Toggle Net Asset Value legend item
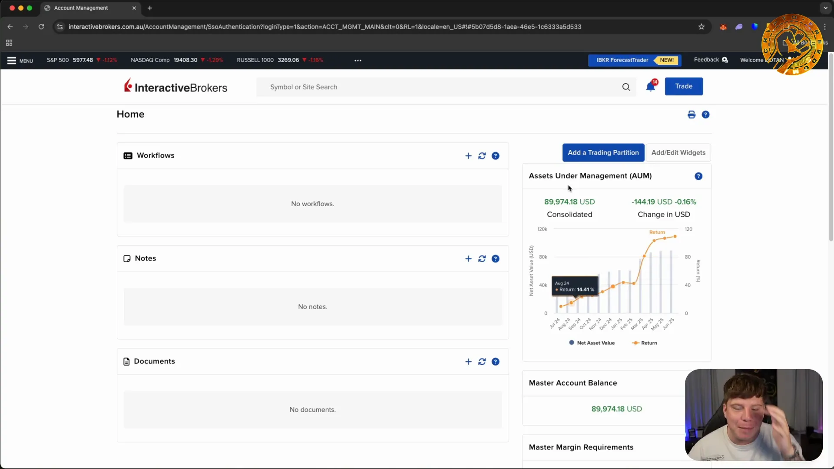The image size is (834, 469). click(592, 343)
